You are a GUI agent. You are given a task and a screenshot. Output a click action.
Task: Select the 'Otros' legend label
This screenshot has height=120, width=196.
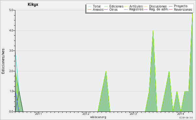pos(113,9)
